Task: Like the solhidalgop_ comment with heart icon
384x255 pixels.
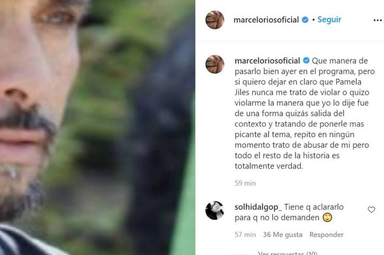Action: tap(371, 210)
